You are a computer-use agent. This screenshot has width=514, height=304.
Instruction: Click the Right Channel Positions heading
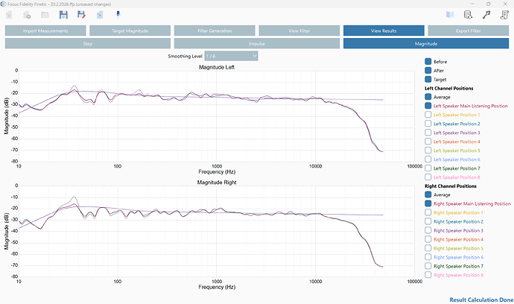coord(451,186)
